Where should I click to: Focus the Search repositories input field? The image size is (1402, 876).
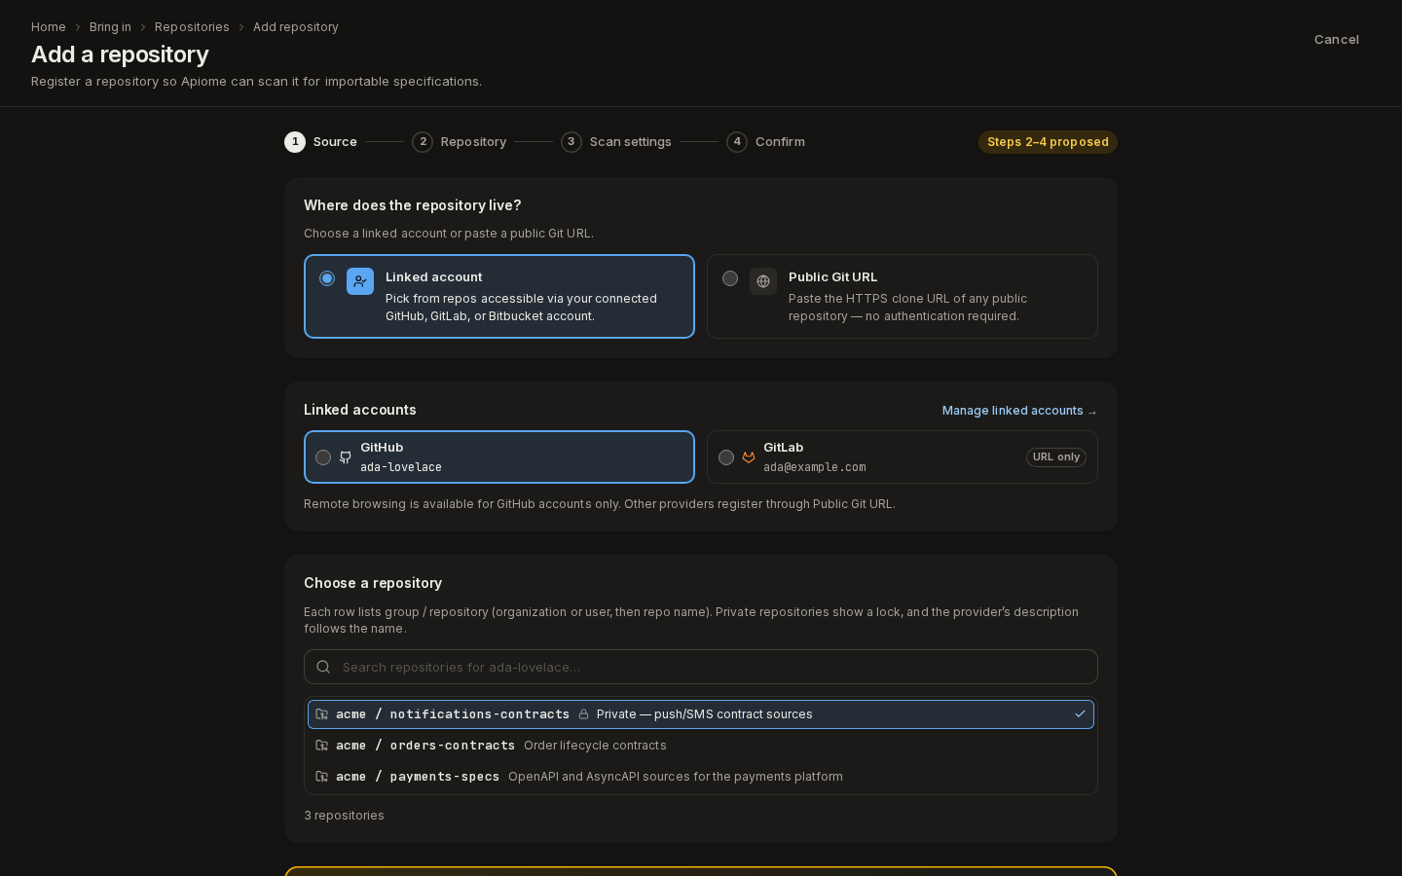click(x=701, y=667)
